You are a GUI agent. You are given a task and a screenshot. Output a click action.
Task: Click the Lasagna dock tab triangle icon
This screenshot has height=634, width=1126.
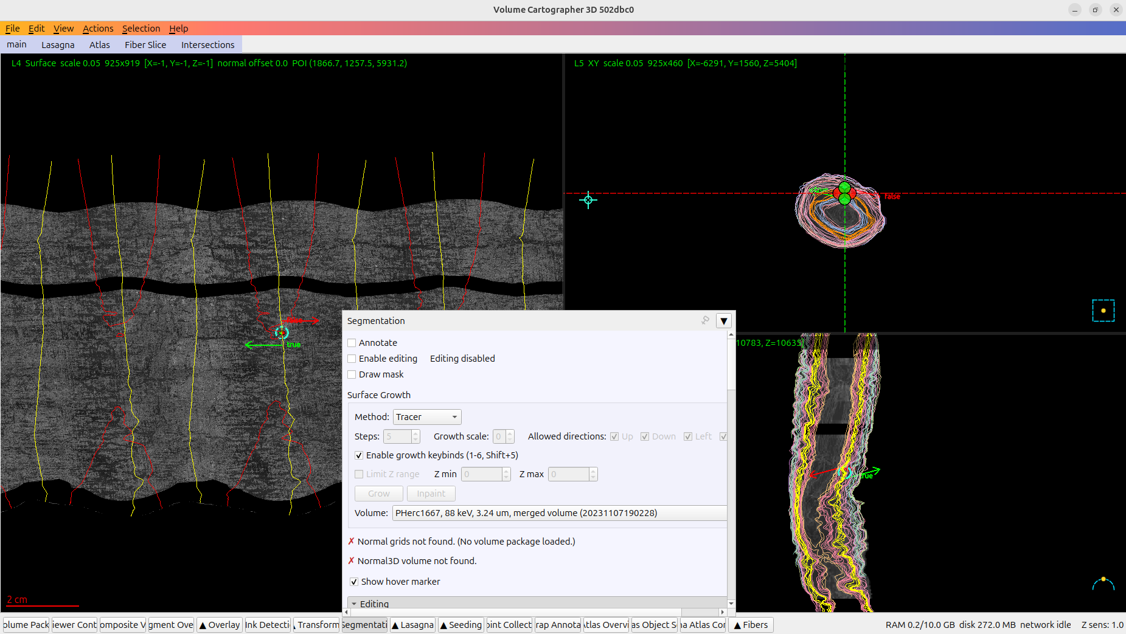[395, 625]
